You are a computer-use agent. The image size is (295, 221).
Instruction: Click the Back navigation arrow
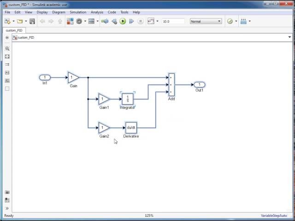[42, 21]
